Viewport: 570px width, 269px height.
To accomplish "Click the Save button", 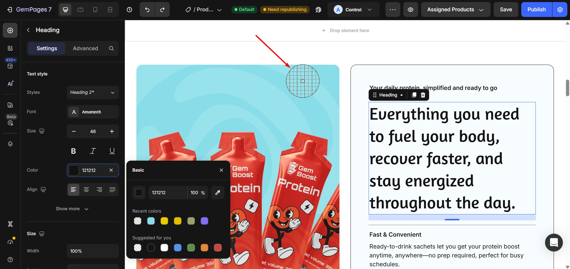I will coord(506,10).
